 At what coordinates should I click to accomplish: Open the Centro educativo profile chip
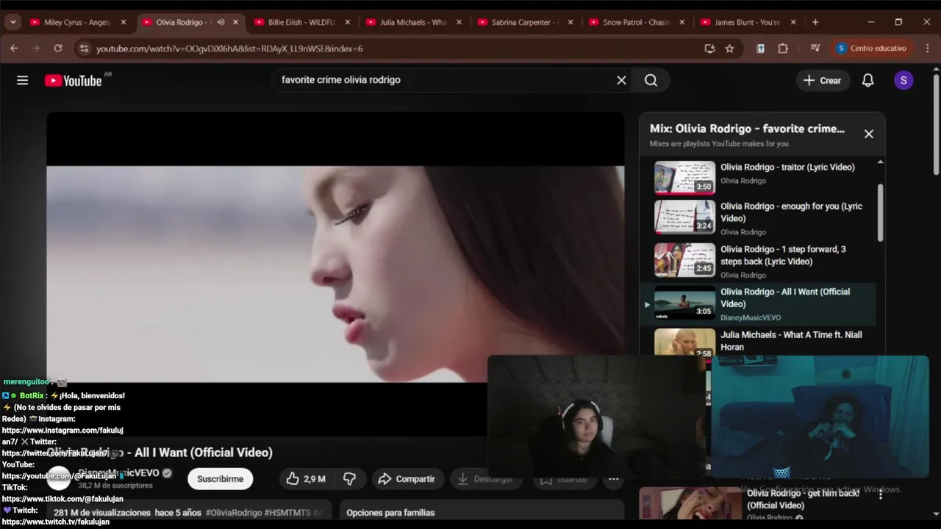(873, 48)
